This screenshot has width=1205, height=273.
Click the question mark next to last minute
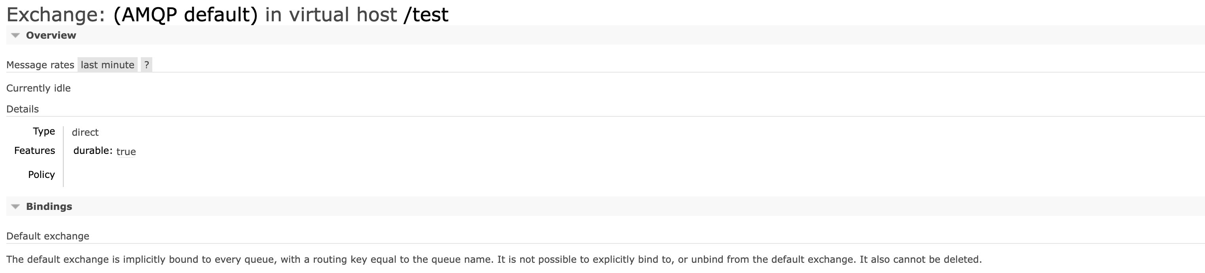point(146,65)
